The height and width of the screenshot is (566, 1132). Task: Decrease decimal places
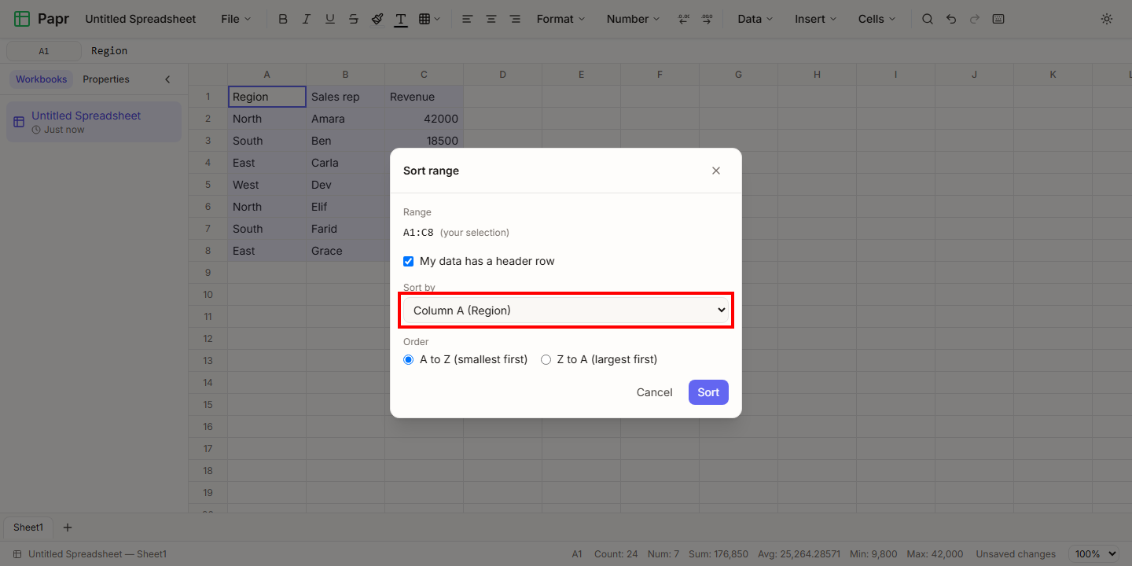[x=683, y=19]
